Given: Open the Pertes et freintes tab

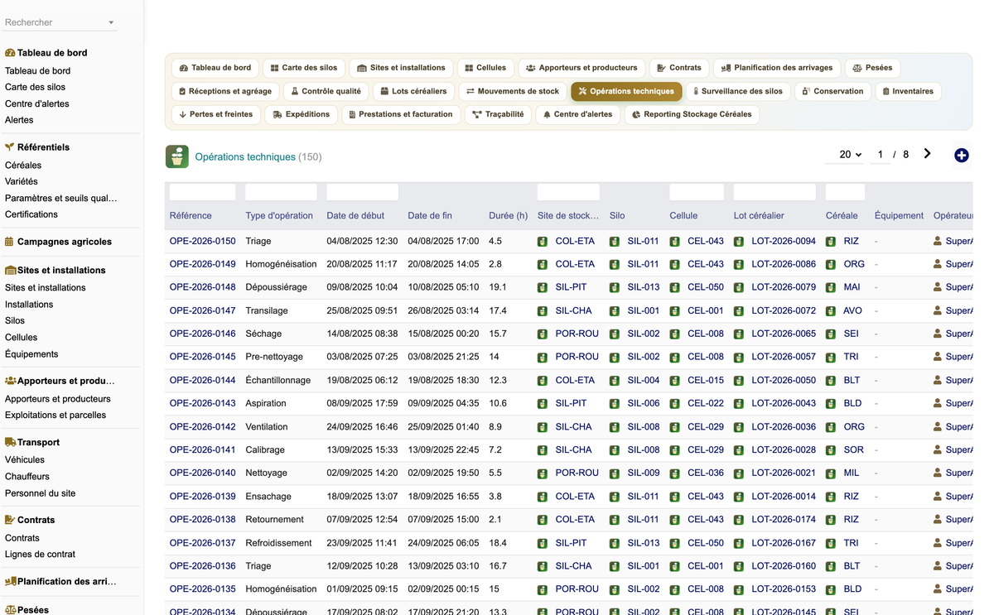Looking at the screenshot, I should point(215,114).
